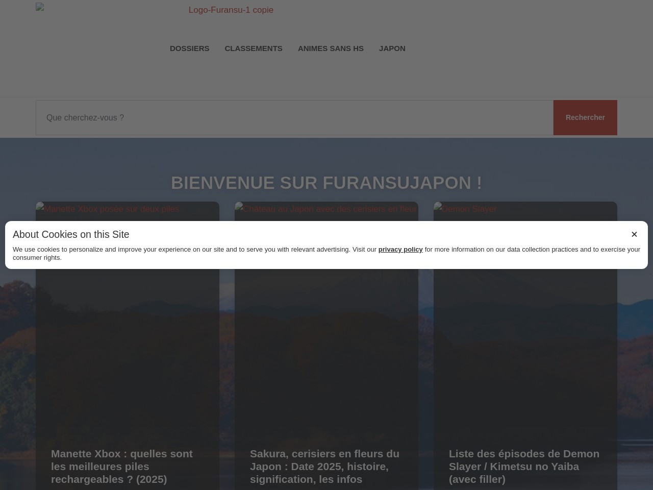
Task: Open the Sakura cerisiers en fleurs article
Action: (324, 467)
